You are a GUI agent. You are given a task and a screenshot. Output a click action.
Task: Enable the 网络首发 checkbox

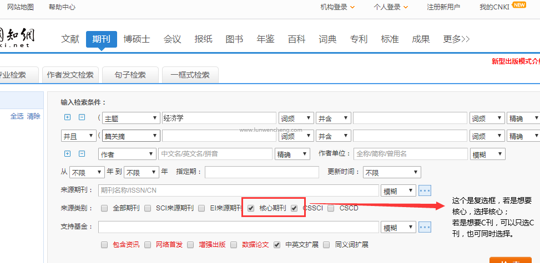coord(148,245)
